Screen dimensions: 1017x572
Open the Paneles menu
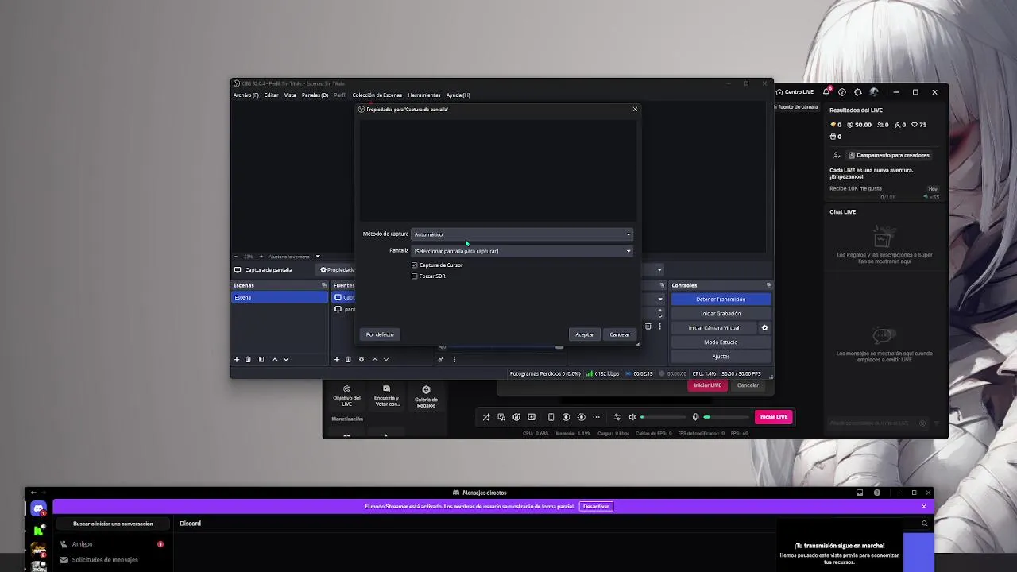[315, 95]
